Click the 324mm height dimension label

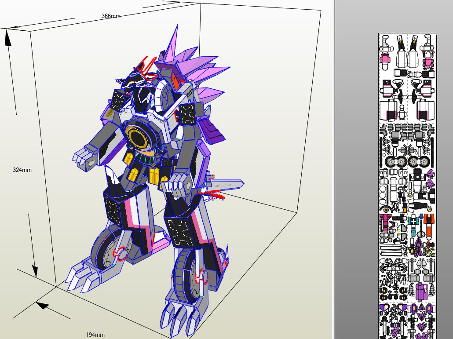click(22, 170)
